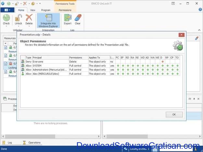Viewport: 203px width, 152px height.
Task: Click pin icon of the bottom panel
Action: click(x=194, y=99)
